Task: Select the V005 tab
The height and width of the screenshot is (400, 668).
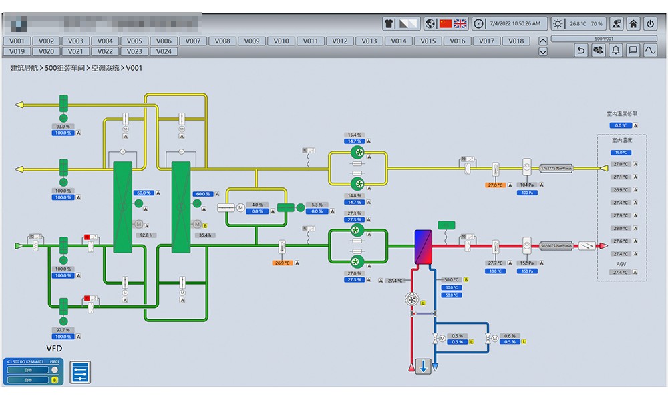Action: point(134,41)
